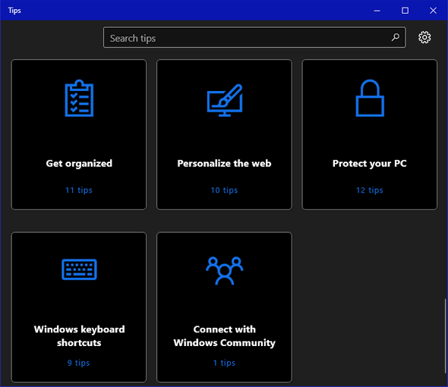Click the blue keyboard icon
The image size is (448, 387).
click(x=79, y=269)
